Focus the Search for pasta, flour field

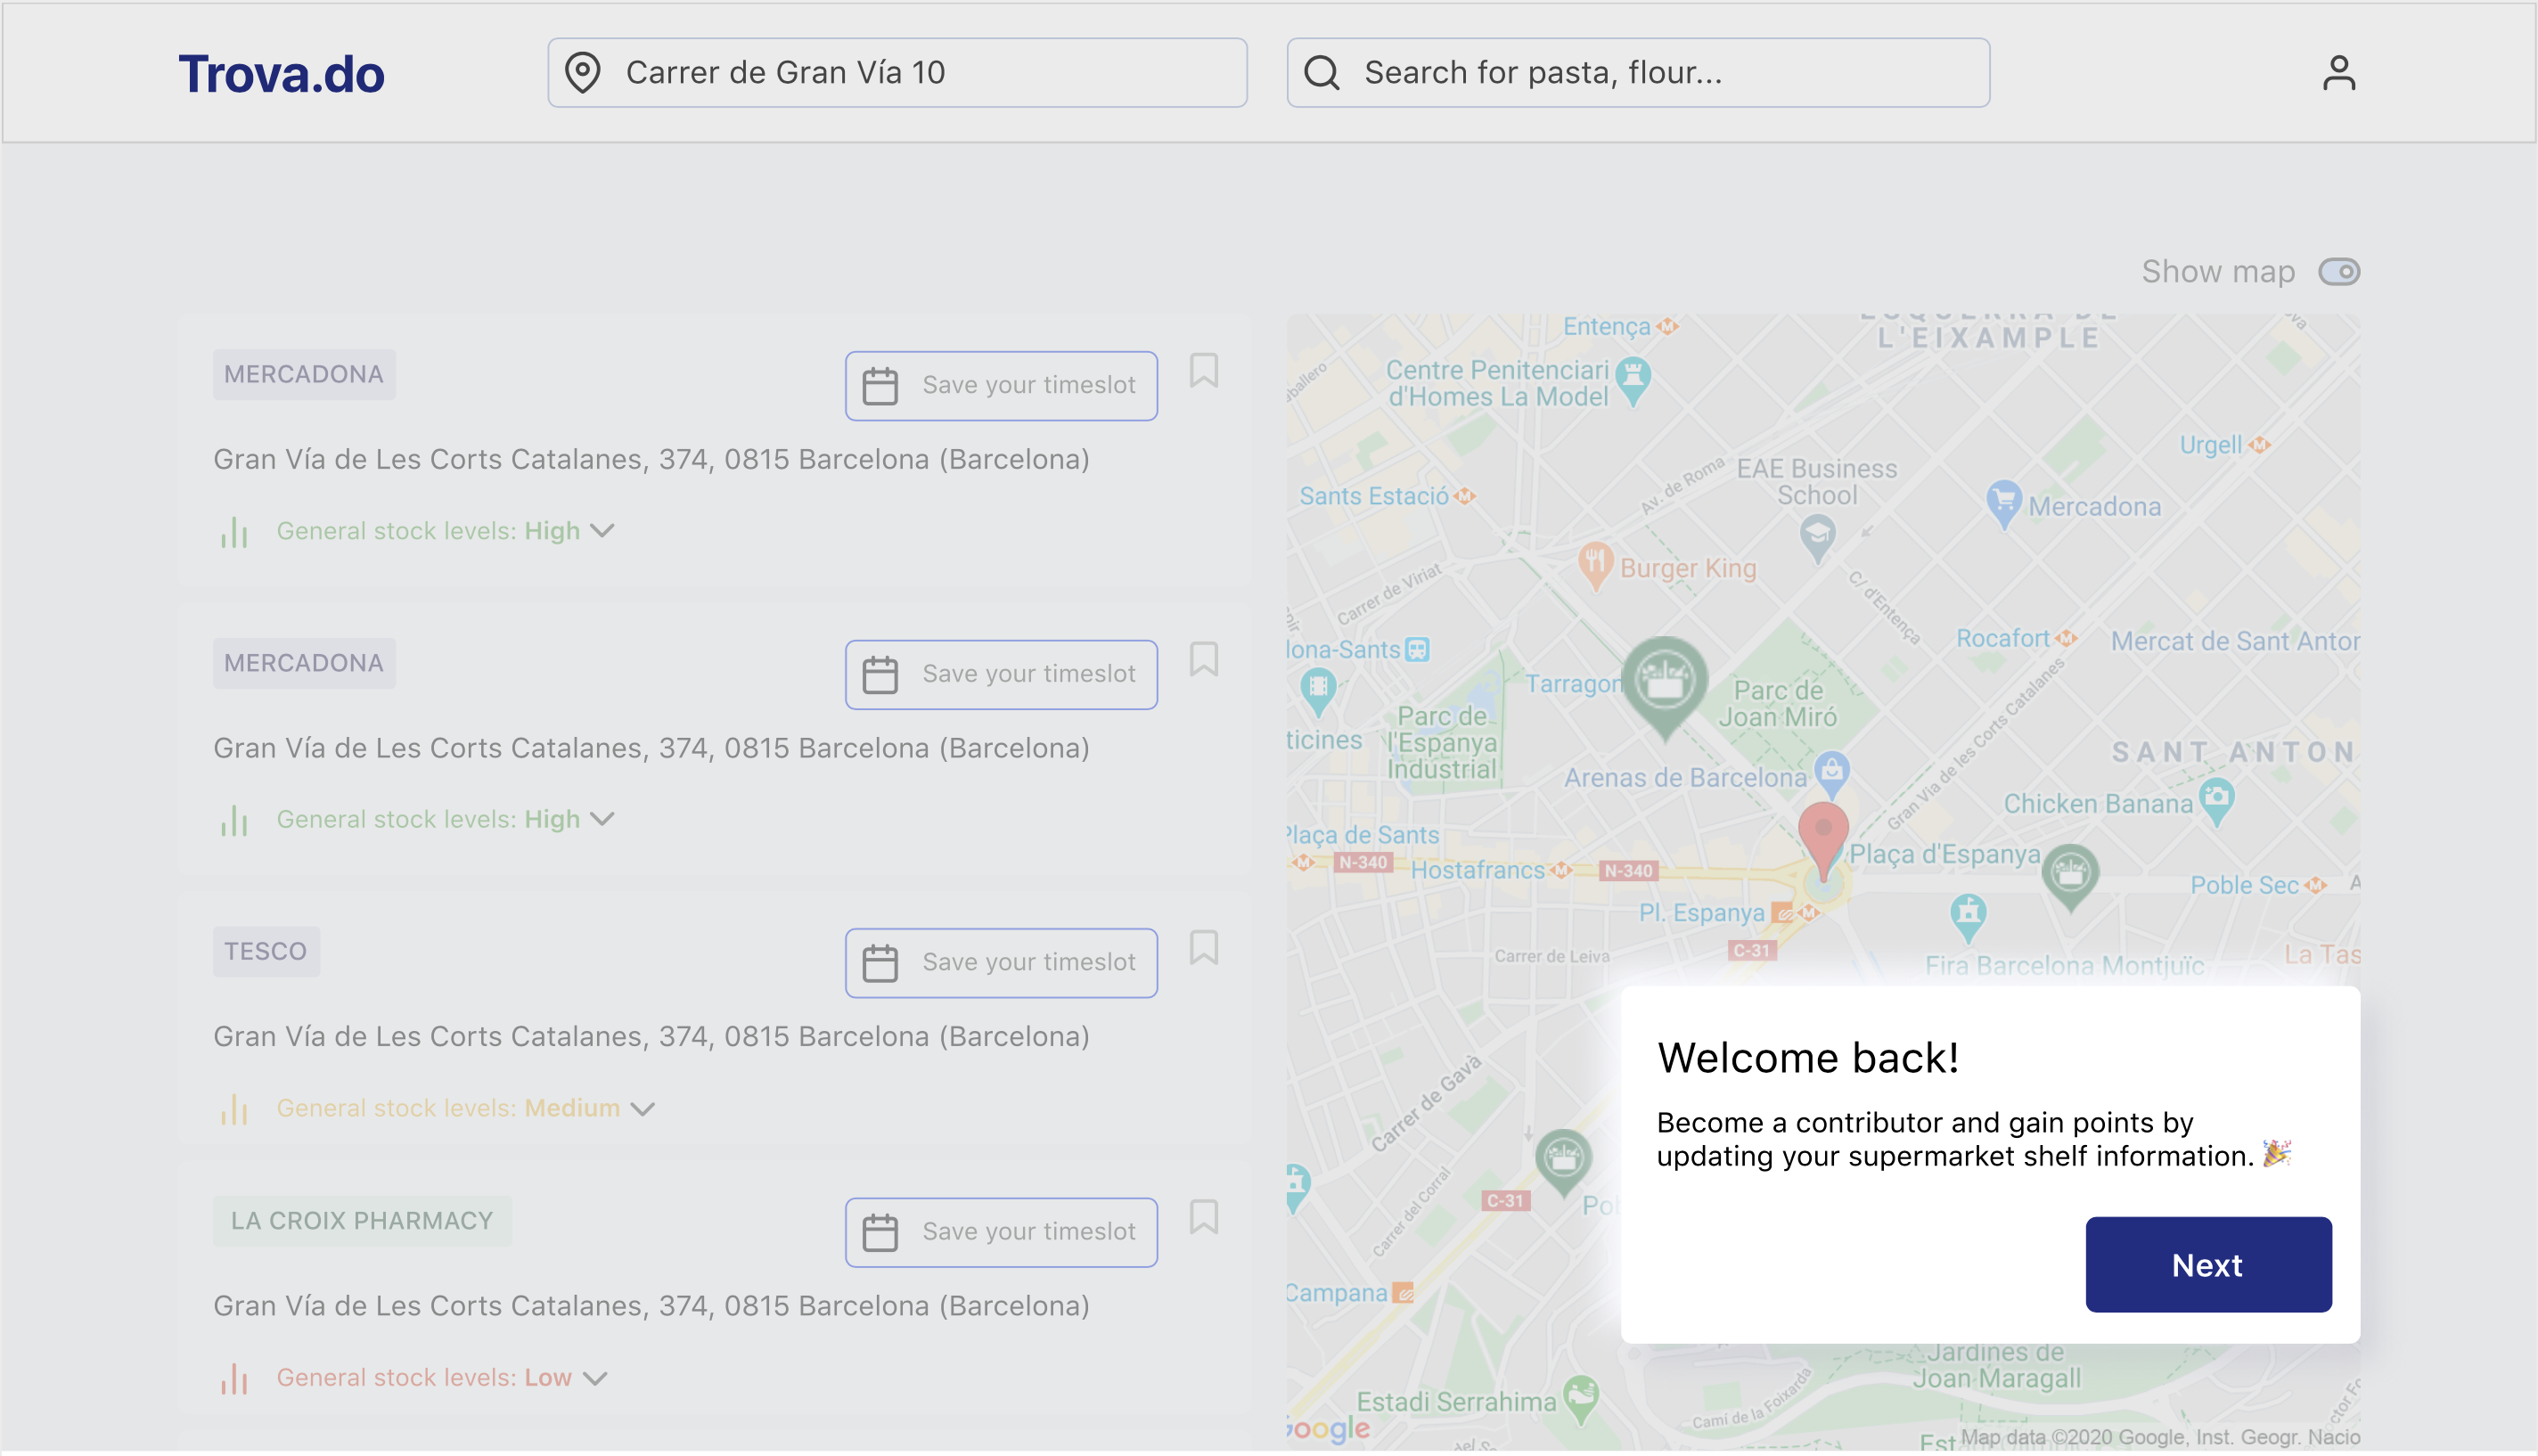pyautogui.click(x=1638, y=72)
